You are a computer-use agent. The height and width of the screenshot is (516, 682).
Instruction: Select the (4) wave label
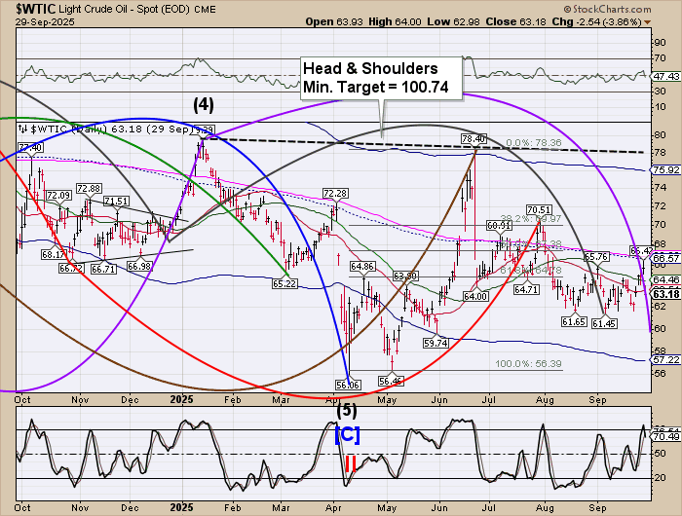click(x=203, y=103)
